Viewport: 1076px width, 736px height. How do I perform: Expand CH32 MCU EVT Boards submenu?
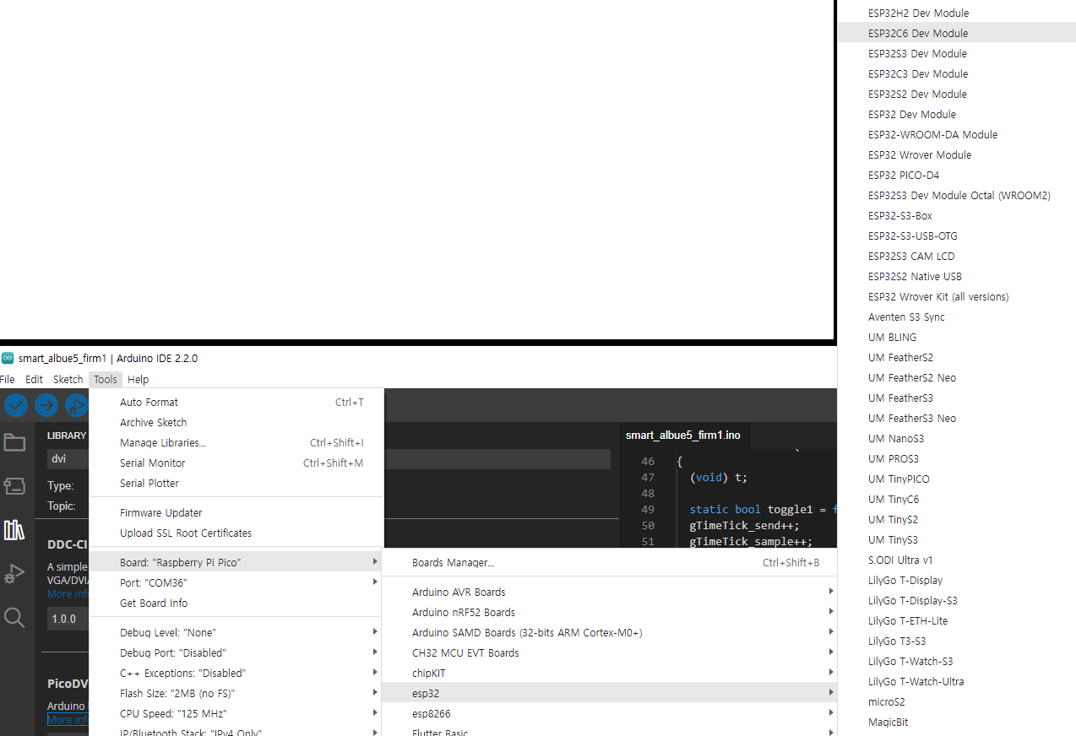(609, 653)
